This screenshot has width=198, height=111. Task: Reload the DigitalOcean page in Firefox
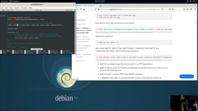tap(80, 9)
